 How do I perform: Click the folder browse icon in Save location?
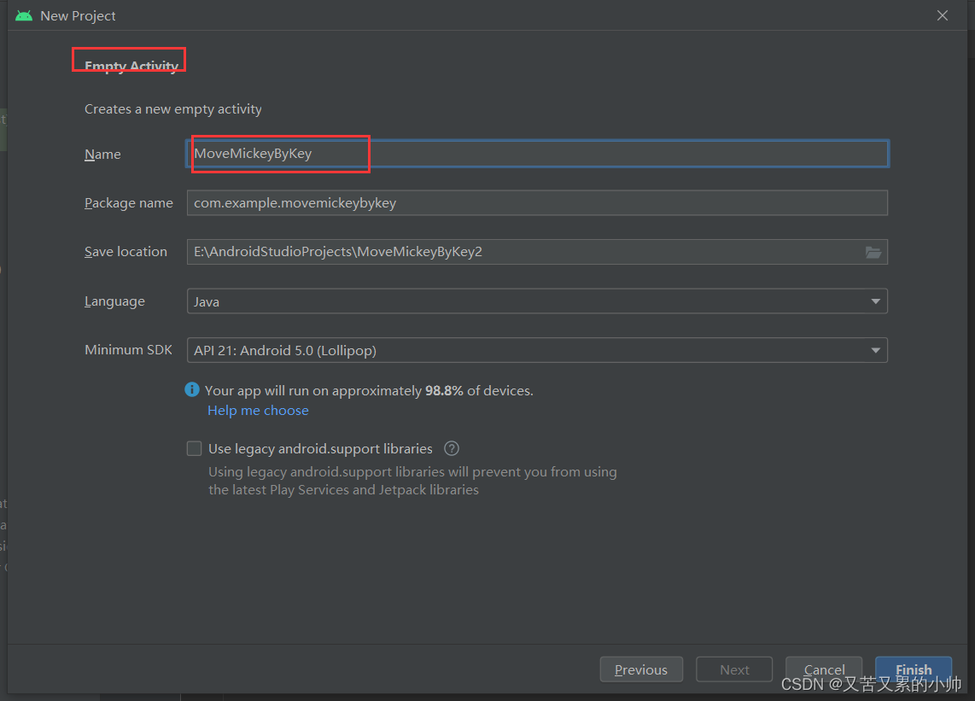click(x=873, y=252)
